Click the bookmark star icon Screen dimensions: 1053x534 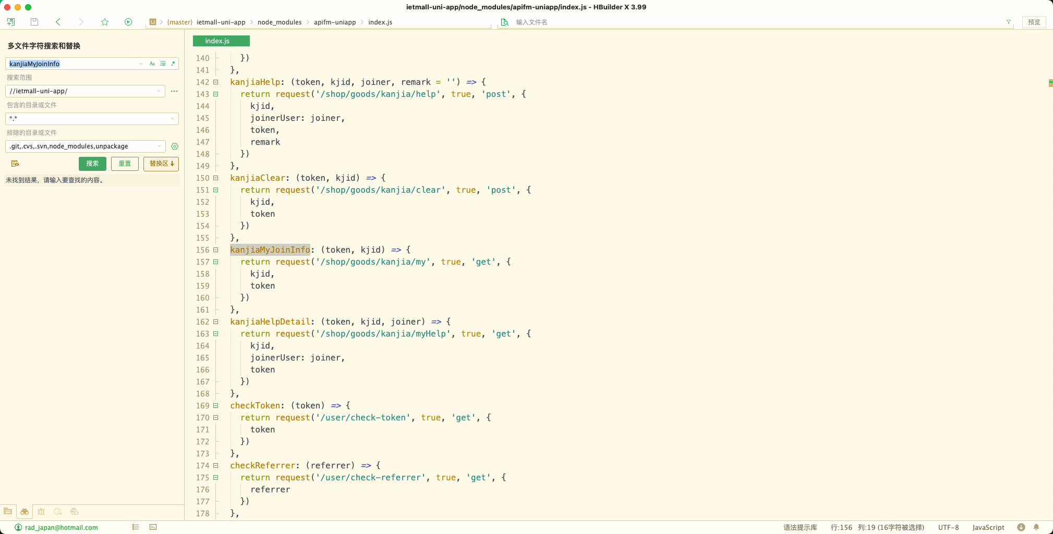coord(105,22)
